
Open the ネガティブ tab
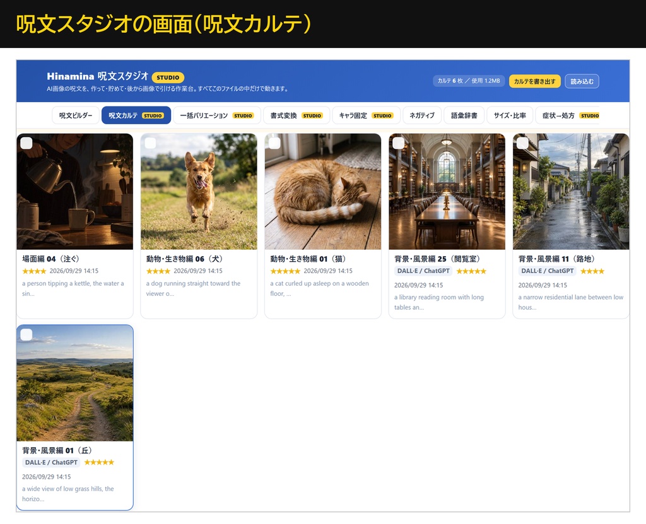(422, 115)
